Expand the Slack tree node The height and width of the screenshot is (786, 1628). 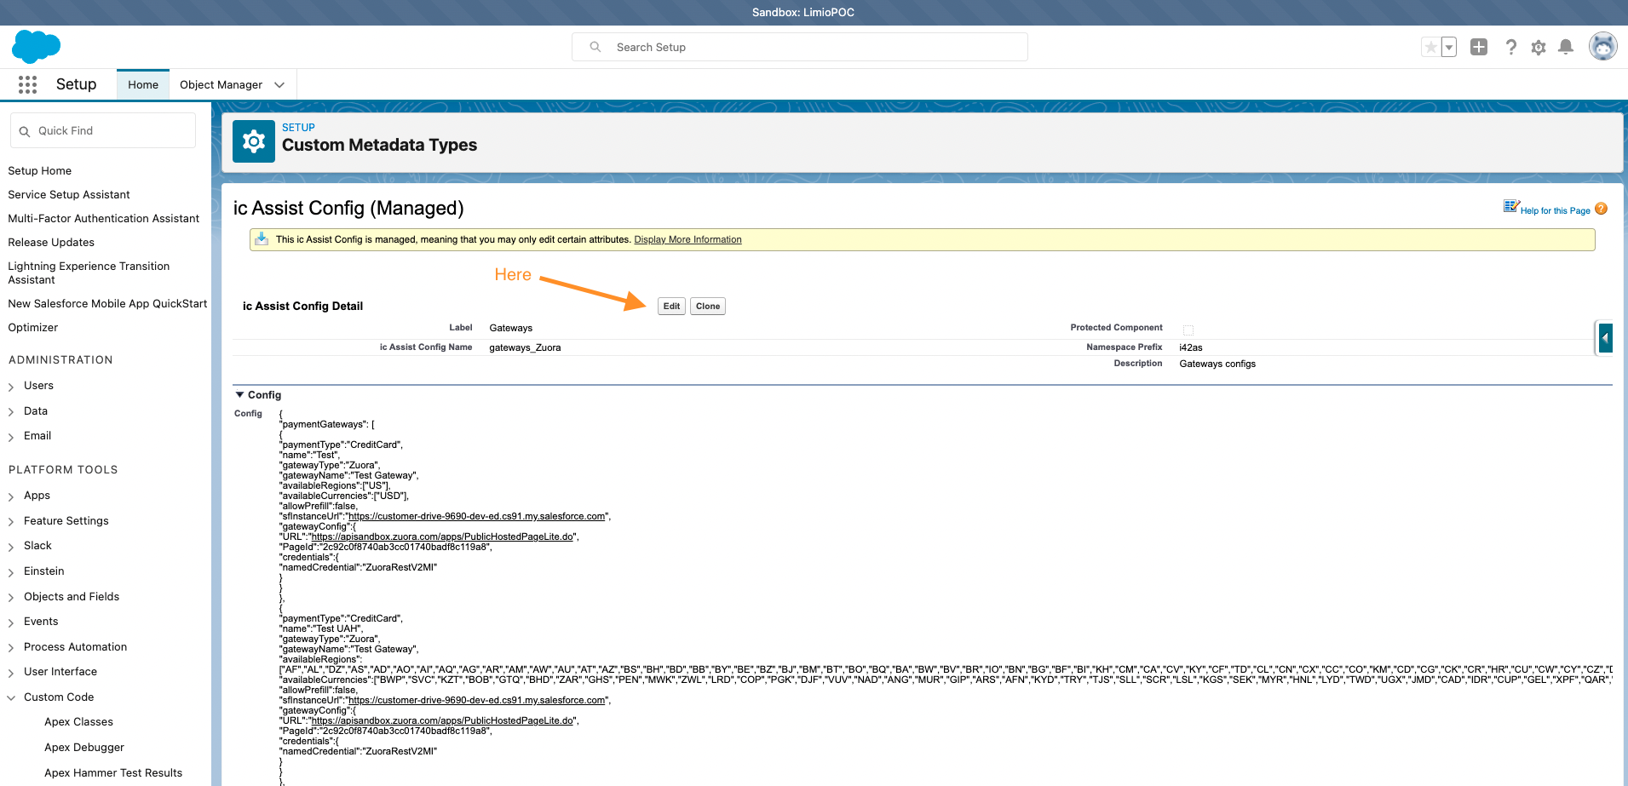[x=11, y=547]
